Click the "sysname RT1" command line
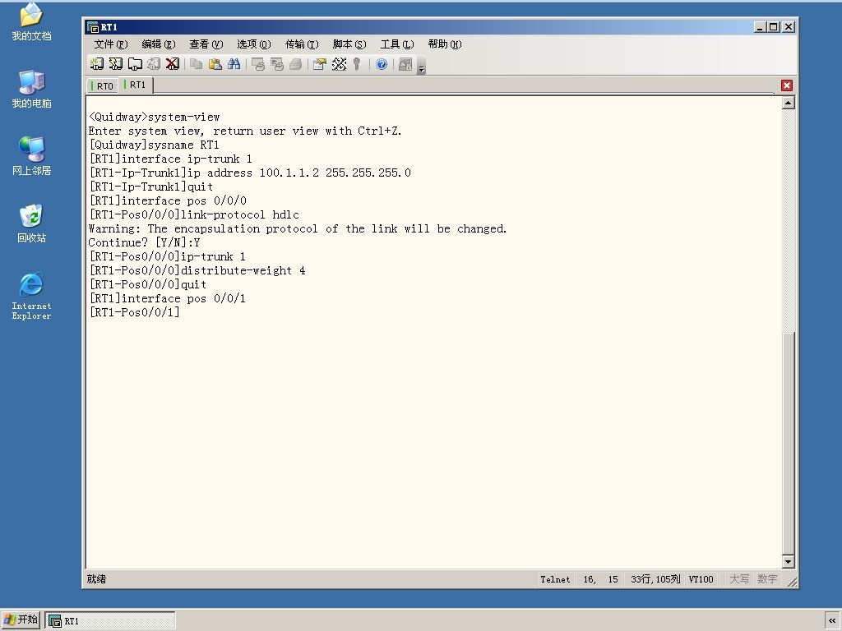The height and width of the screenshot is (631, 842). click(x=154, y=145)
